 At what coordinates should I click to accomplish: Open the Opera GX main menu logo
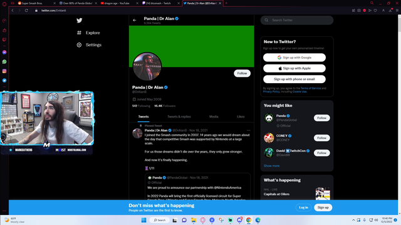4,4
